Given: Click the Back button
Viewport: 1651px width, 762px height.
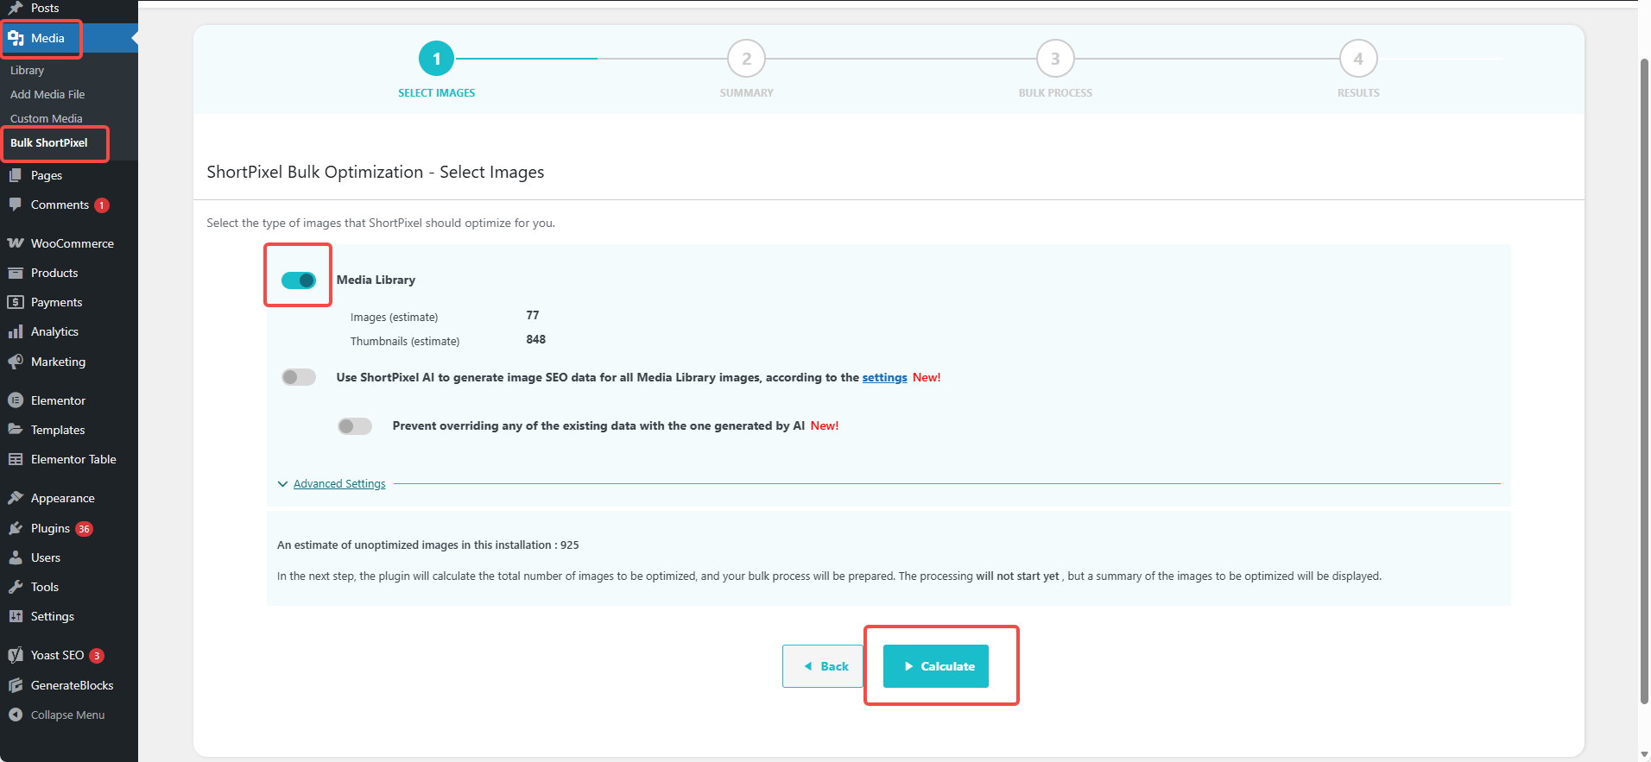Looking at the screenshot, I should [x=823, y=666].
